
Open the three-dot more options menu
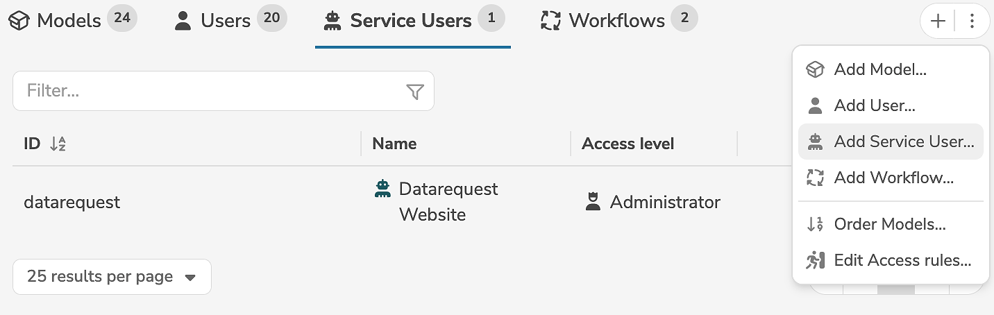(972, 21)
